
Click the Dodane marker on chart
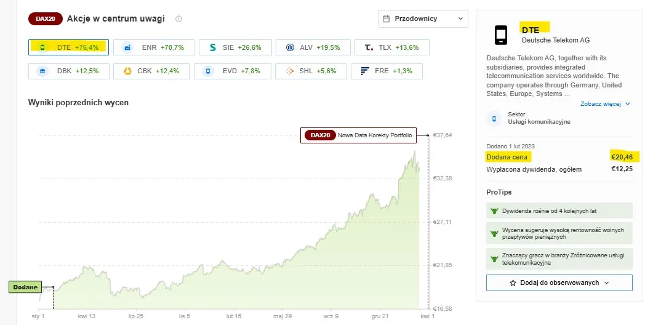pos(25,287)
